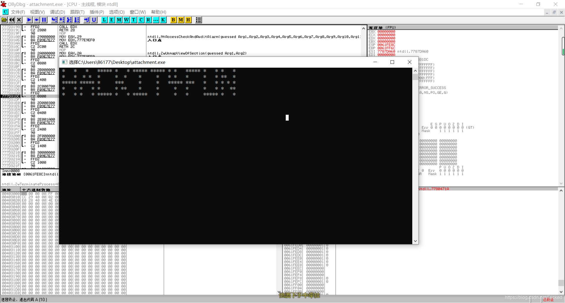This screenshot has width=565, height=303.
Task: Open the 文件(F) menu
Action: [18, 12]
